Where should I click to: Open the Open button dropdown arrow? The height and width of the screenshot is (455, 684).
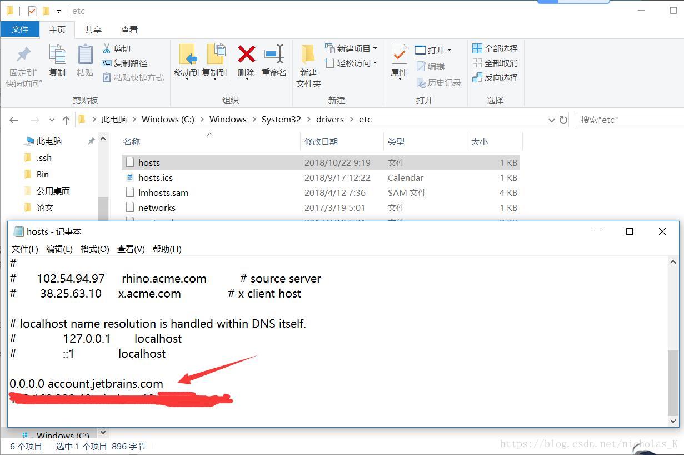point(450,50)
